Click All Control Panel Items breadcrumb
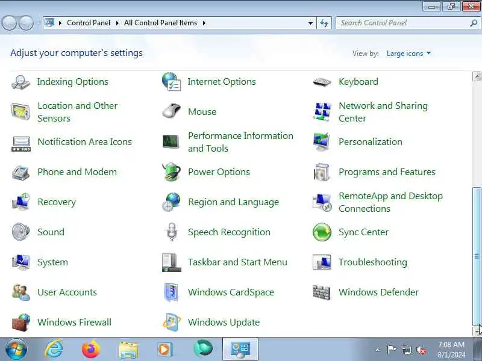482x361 pixels. (x=160, y=23)
